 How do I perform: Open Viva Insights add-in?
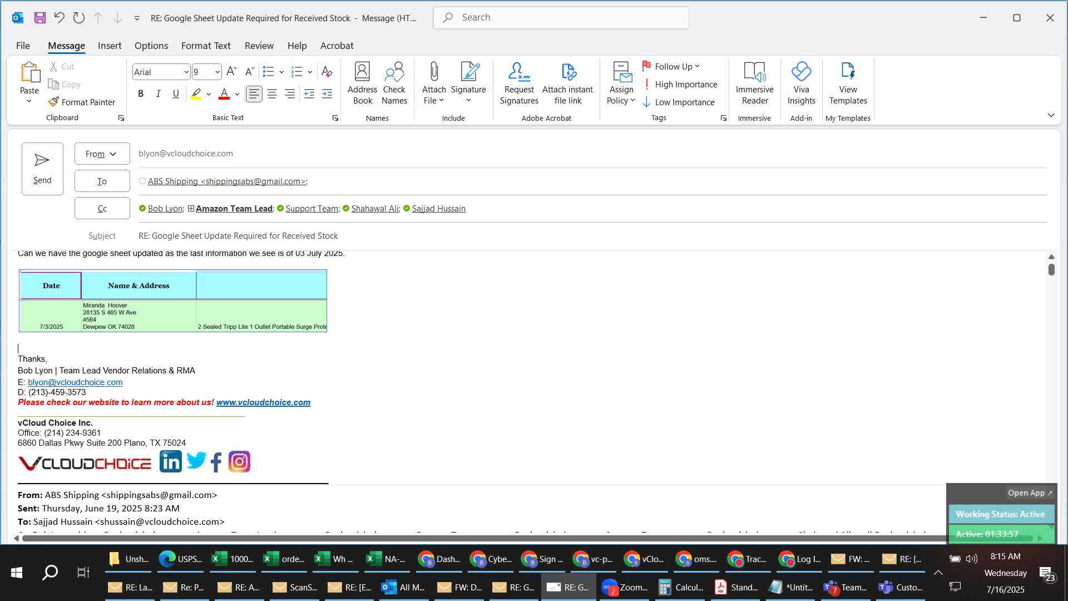coord(801,83)
